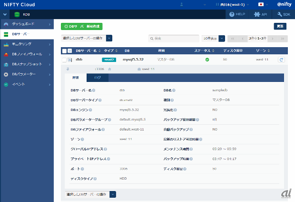Select モニタリング in the sidebar
Image resolution: width=295 pixels, height=202 pixels.
(x=26, y=44)
